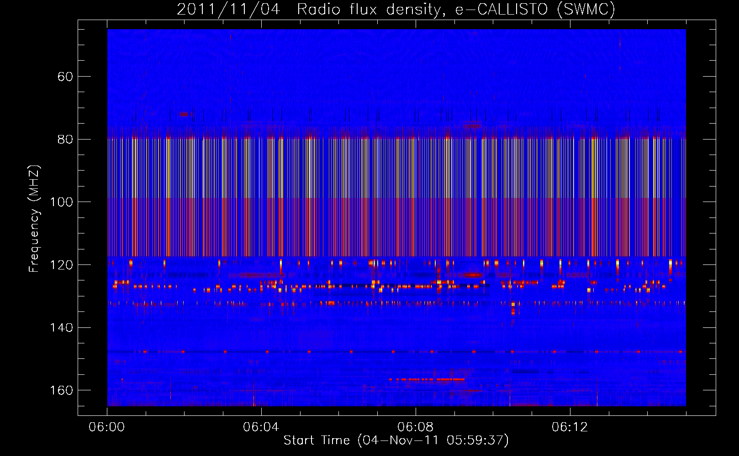Click the '60' frequency tick label
739x456 pixels.
(65, 77)
